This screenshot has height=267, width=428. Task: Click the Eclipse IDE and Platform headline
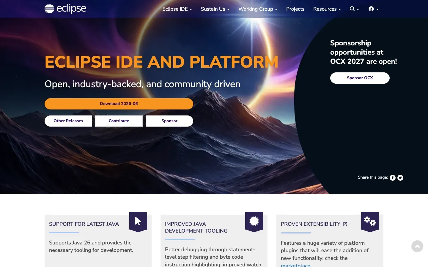coord(161,62)
